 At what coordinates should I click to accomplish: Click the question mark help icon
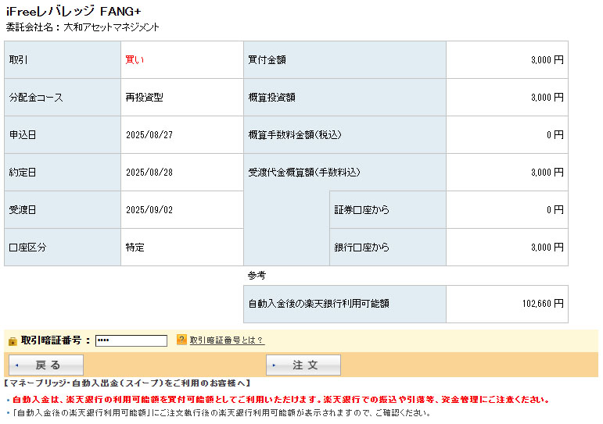click(181, 340)
